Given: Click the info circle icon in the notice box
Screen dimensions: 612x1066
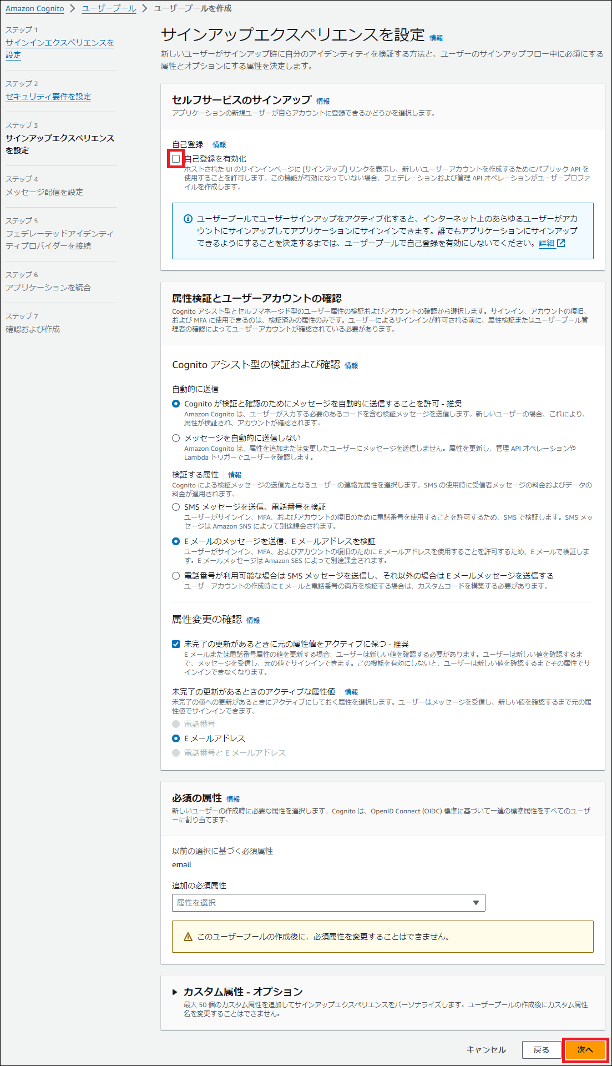Looking at the screenshot, I should tap(188, 219).
